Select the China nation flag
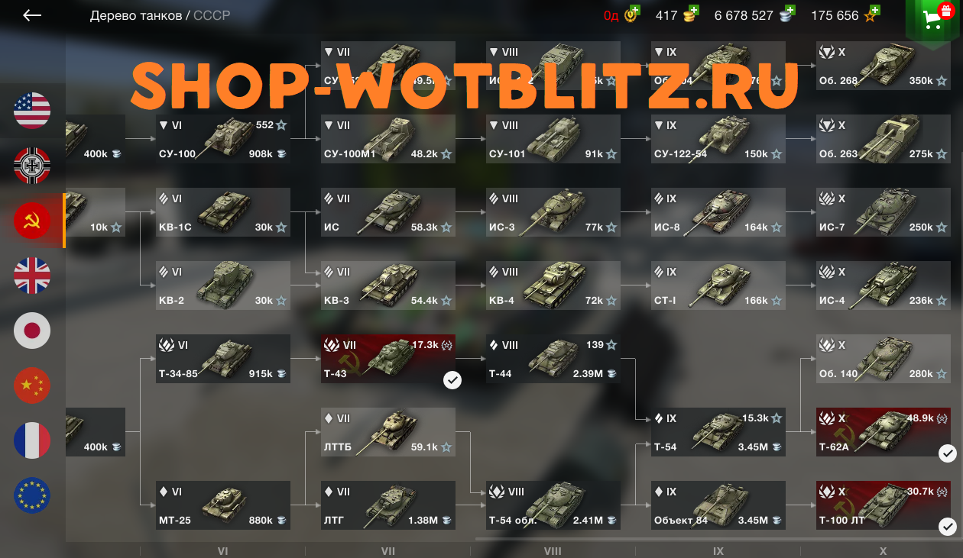This screenshot has width=963, height=558. point(32,385)
